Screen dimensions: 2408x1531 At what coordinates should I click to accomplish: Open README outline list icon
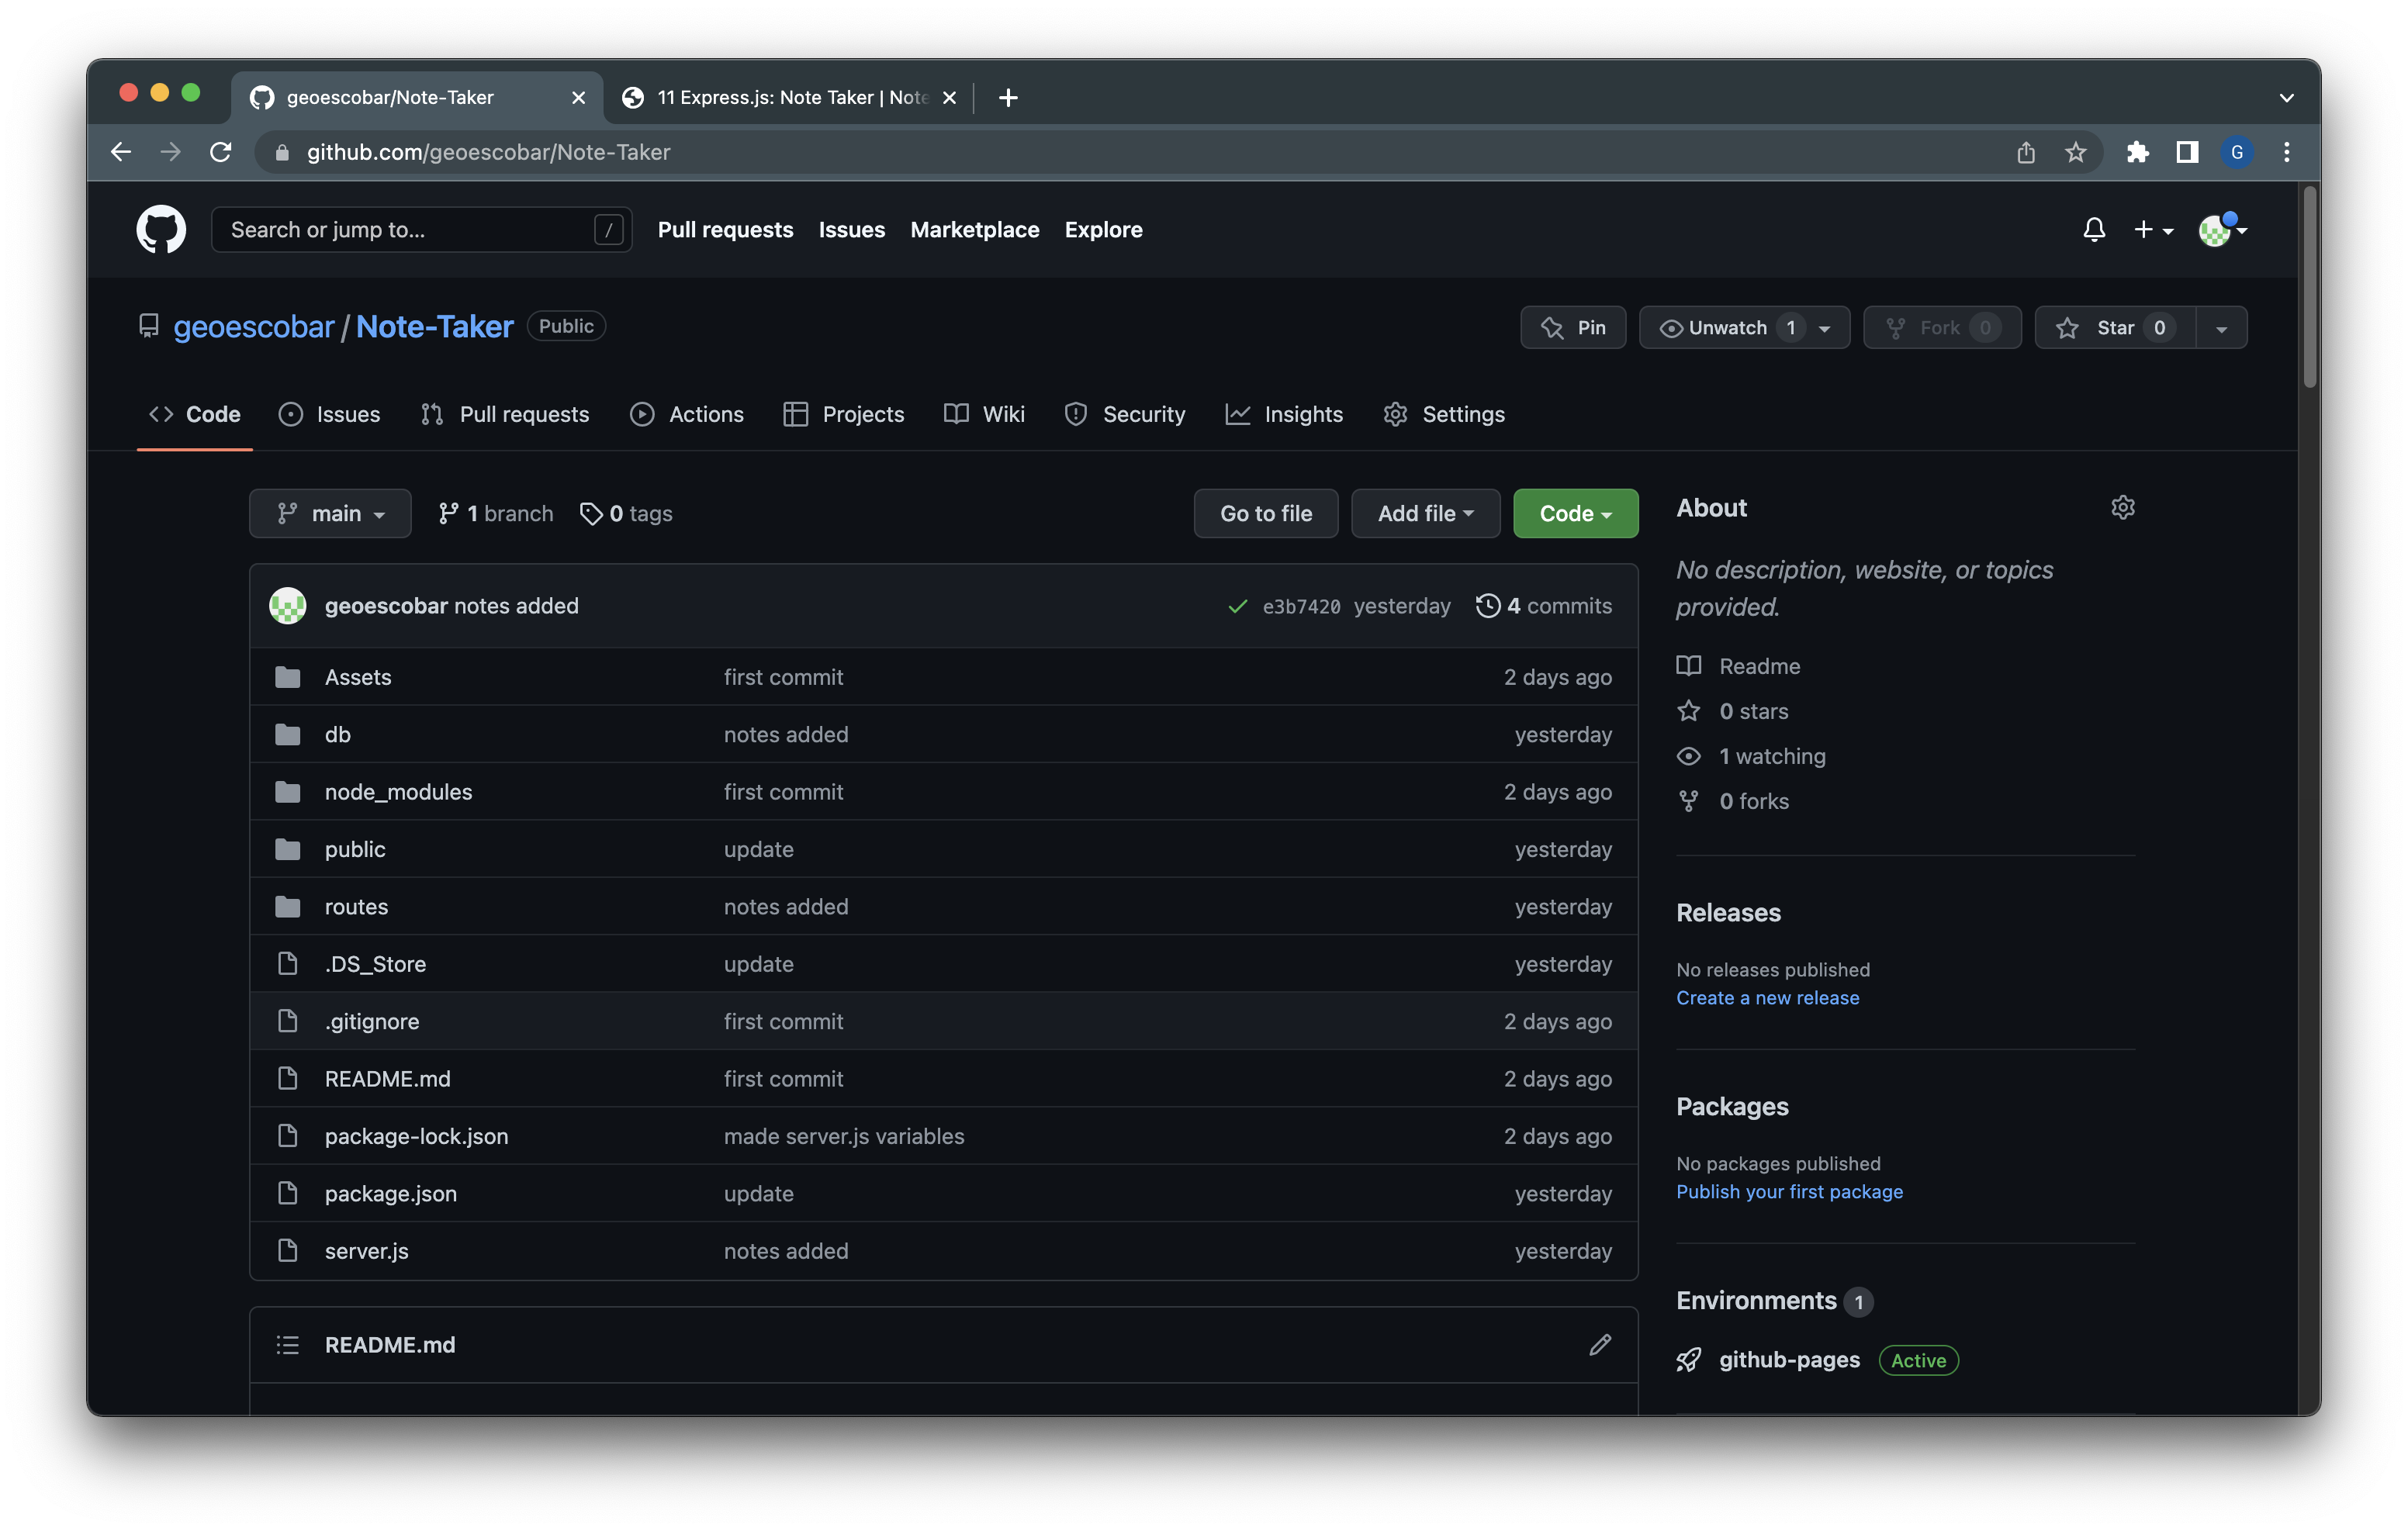click(x=288, y=1345)
